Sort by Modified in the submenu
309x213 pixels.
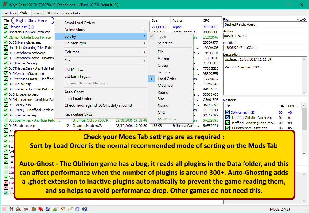point(170,86)
